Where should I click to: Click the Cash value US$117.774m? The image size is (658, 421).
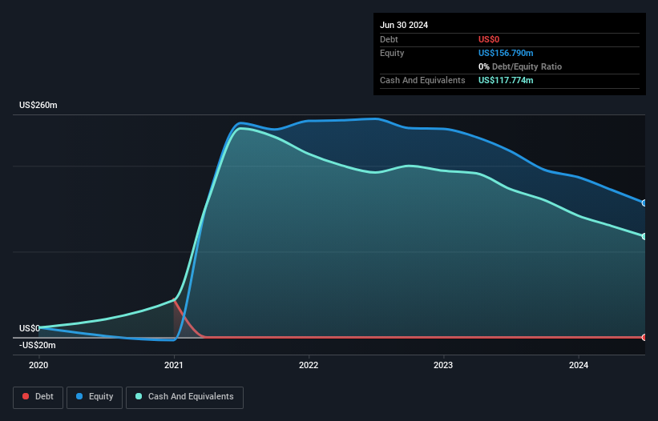click(x=506, y=80)
